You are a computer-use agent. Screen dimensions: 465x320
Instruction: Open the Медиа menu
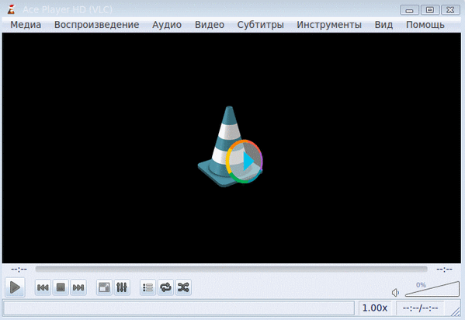(x=26, y=25)
